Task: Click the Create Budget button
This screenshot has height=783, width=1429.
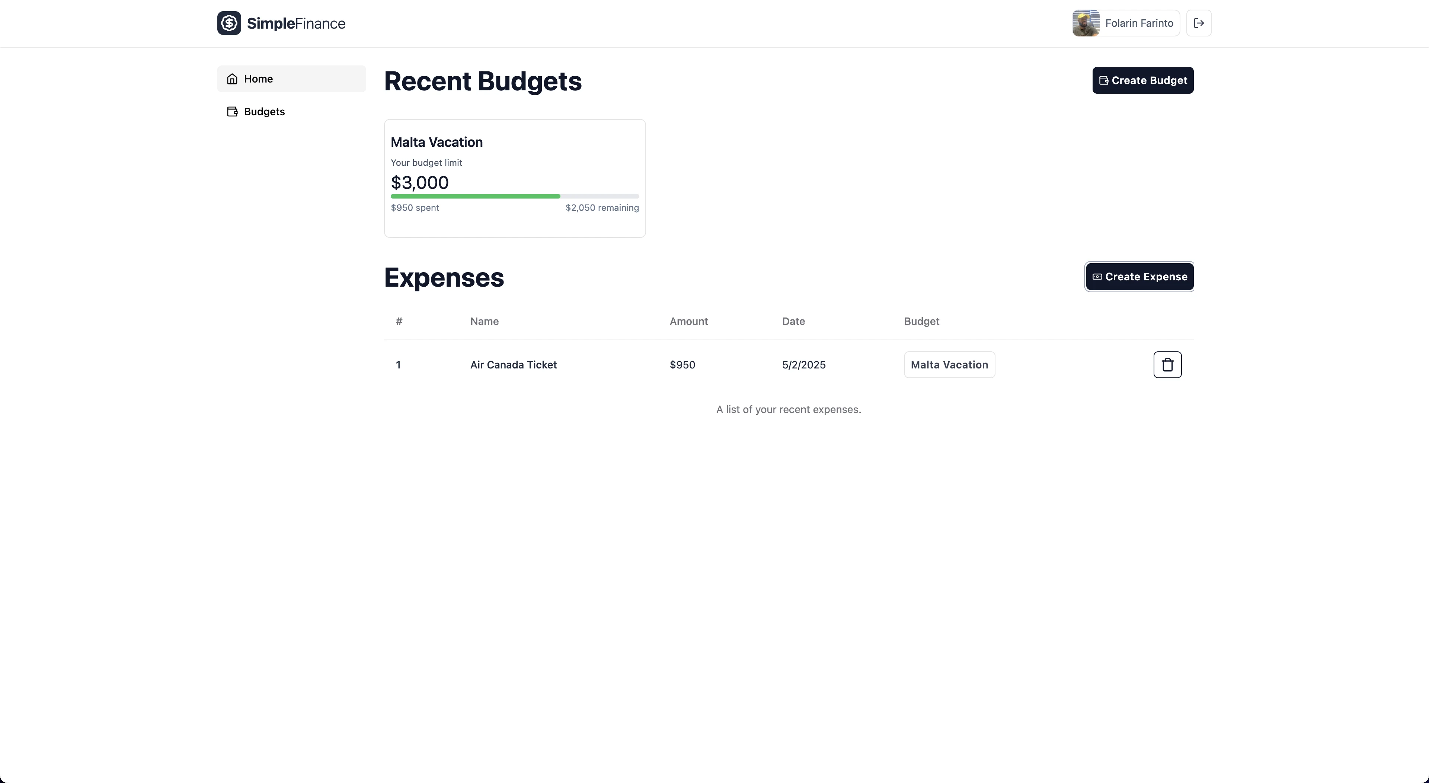Action: click(x=1142, y=80)
